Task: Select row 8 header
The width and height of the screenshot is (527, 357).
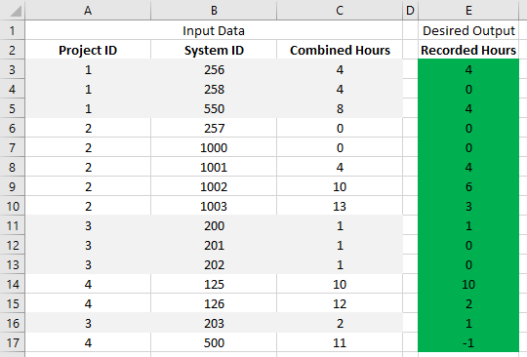Action: click(13, 167)
